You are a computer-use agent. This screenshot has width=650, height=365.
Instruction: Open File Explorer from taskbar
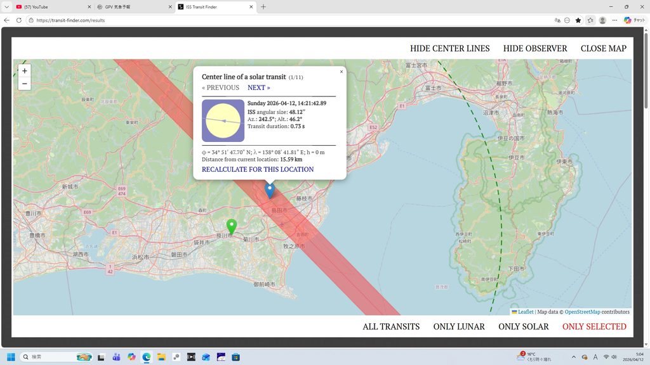pyautogui.click(x=161, y=357)
